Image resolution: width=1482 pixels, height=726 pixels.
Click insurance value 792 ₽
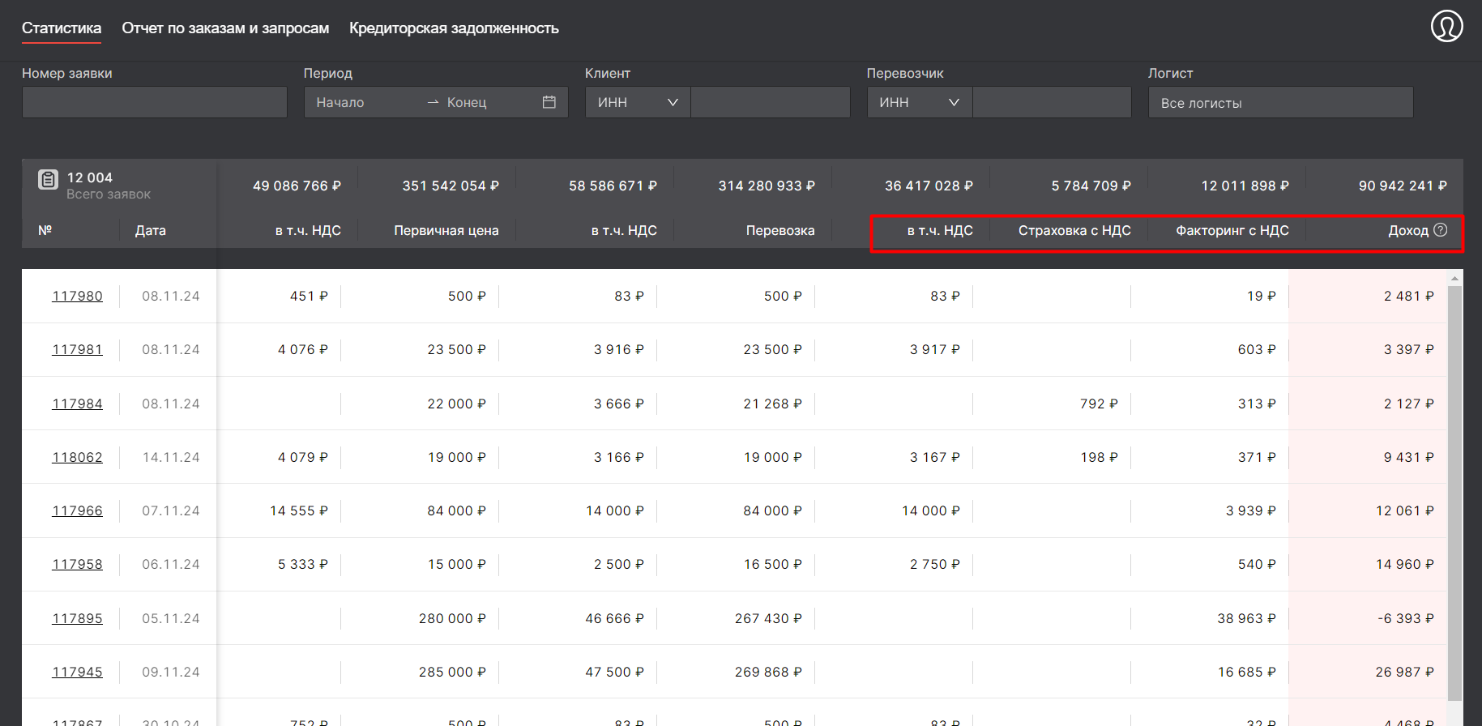(1099, 404)
